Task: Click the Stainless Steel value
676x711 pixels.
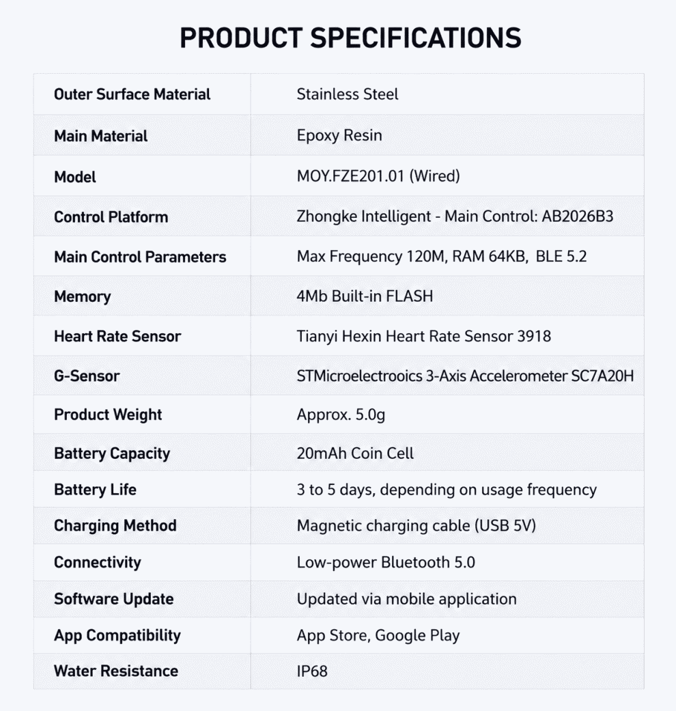Action: [348, 94]
